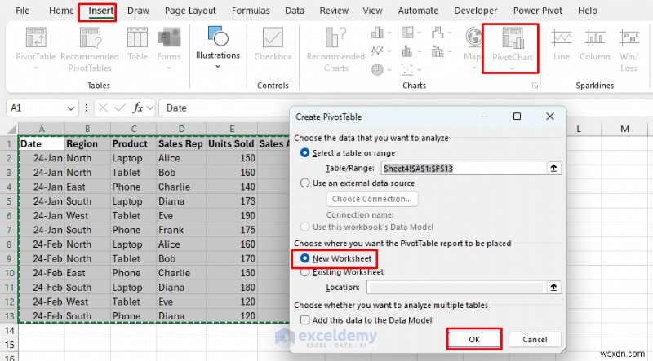Image resolution: width=653 pixels, height=361 pixels.
Task: Insert a pie or doughnut chart
Action: (x=377, y=69)
